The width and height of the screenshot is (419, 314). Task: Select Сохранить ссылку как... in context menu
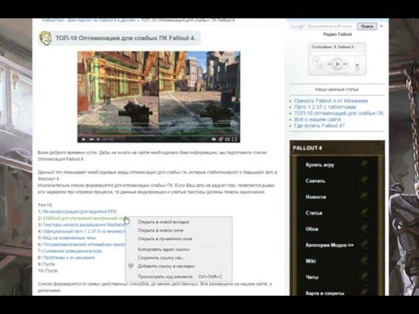pos(161,258)
